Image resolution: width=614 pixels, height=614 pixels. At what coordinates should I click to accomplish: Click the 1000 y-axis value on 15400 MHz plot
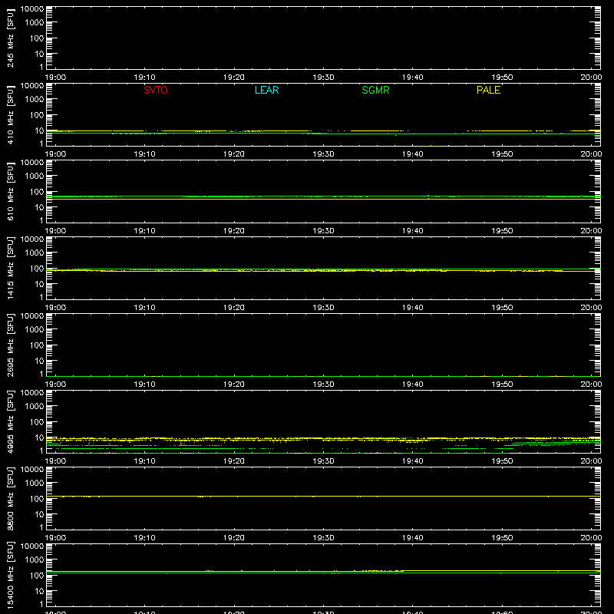coord(35,560)
